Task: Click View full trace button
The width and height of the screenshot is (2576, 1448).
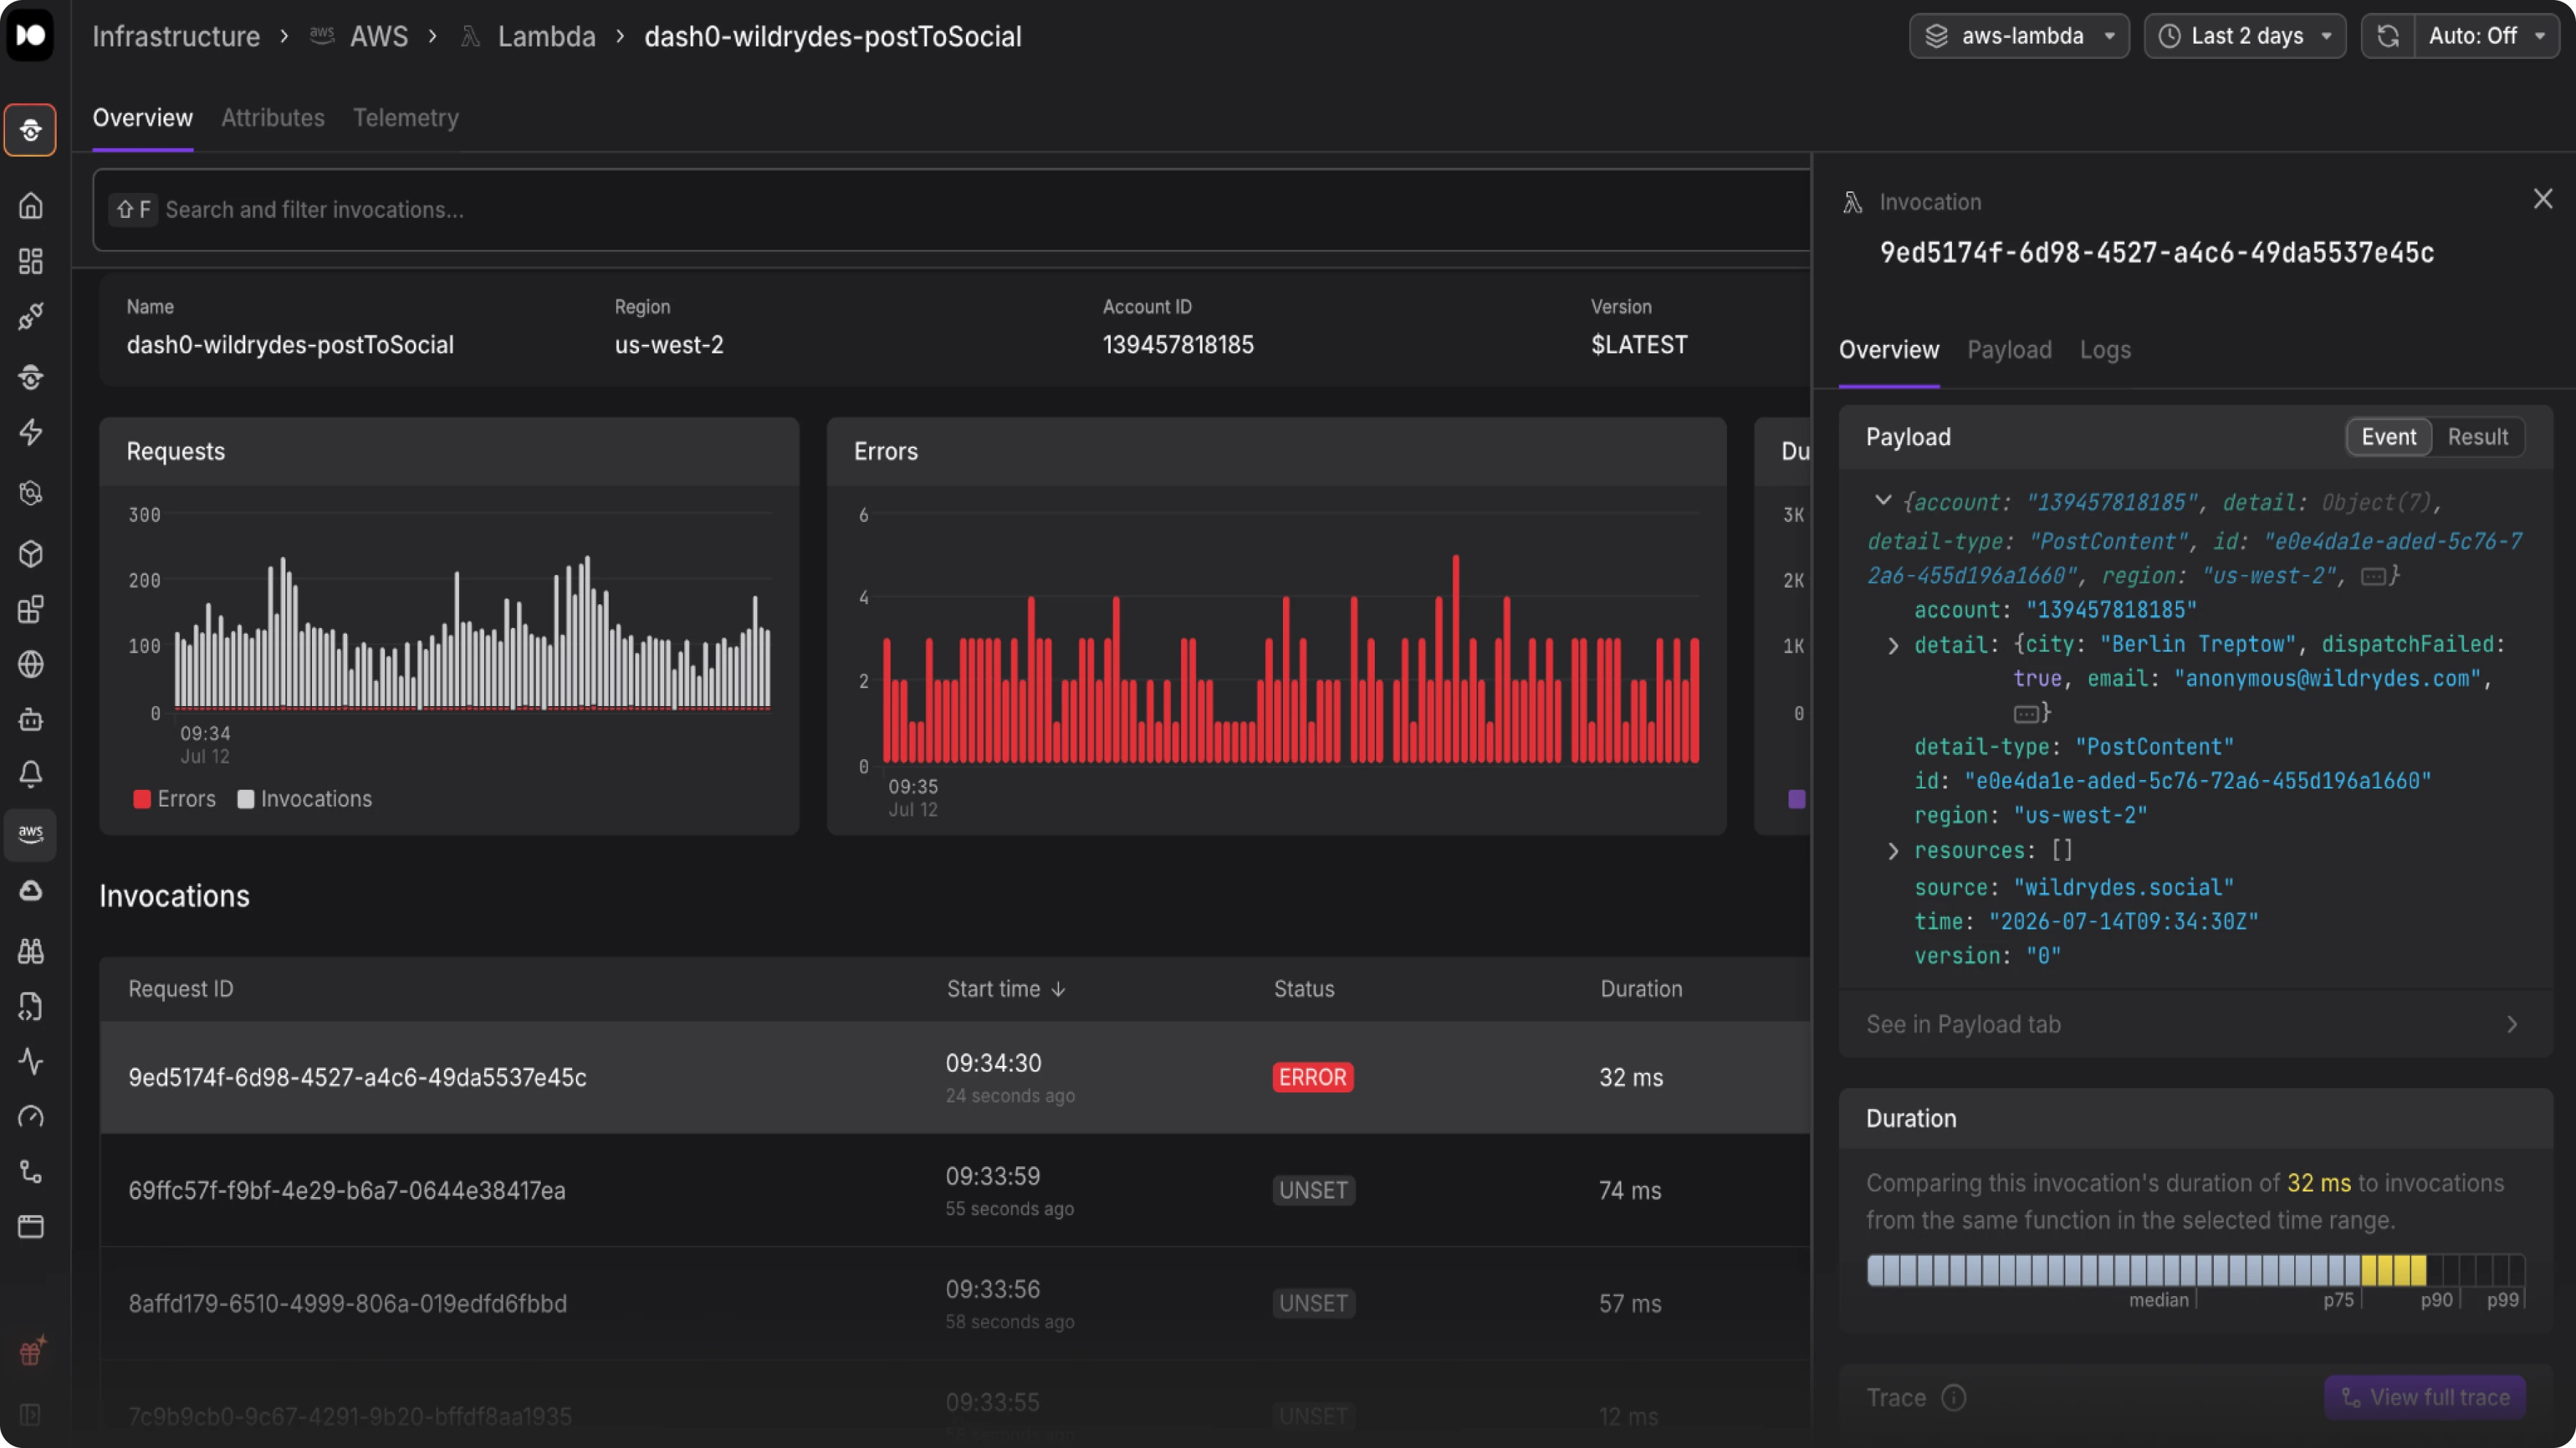Action: pos(2425,1397)
